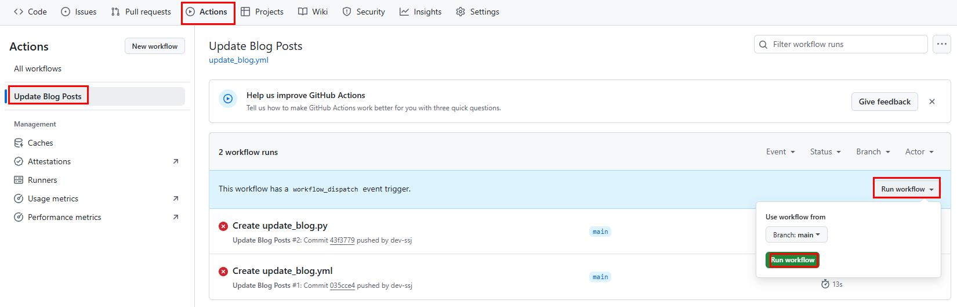Focus the Filter workflow runs search field
This screenshot has width=957, height=307.
tap(840, 44)
